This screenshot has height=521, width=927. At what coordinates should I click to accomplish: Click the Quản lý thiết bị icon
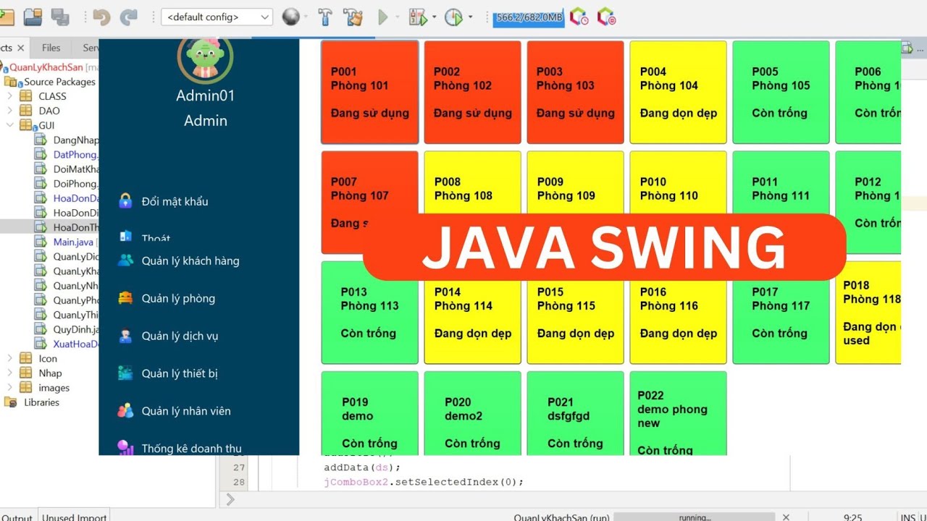tap(125, 373)
